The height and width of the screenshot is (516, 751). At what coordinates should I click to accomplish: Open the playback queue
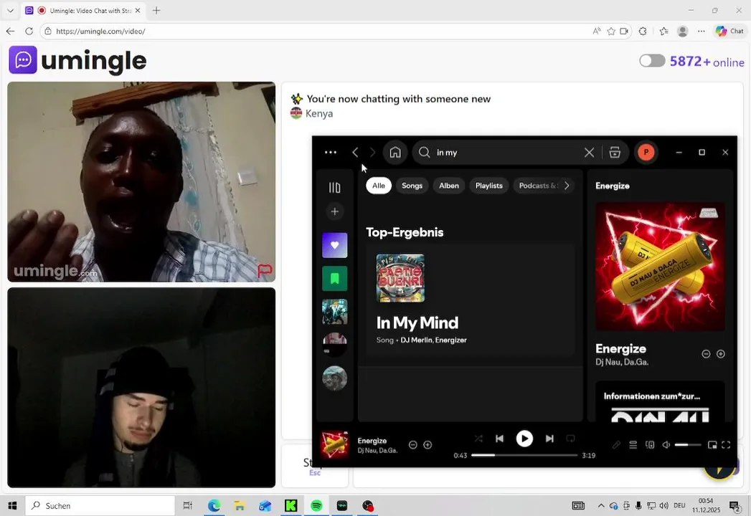pos(633,444)
